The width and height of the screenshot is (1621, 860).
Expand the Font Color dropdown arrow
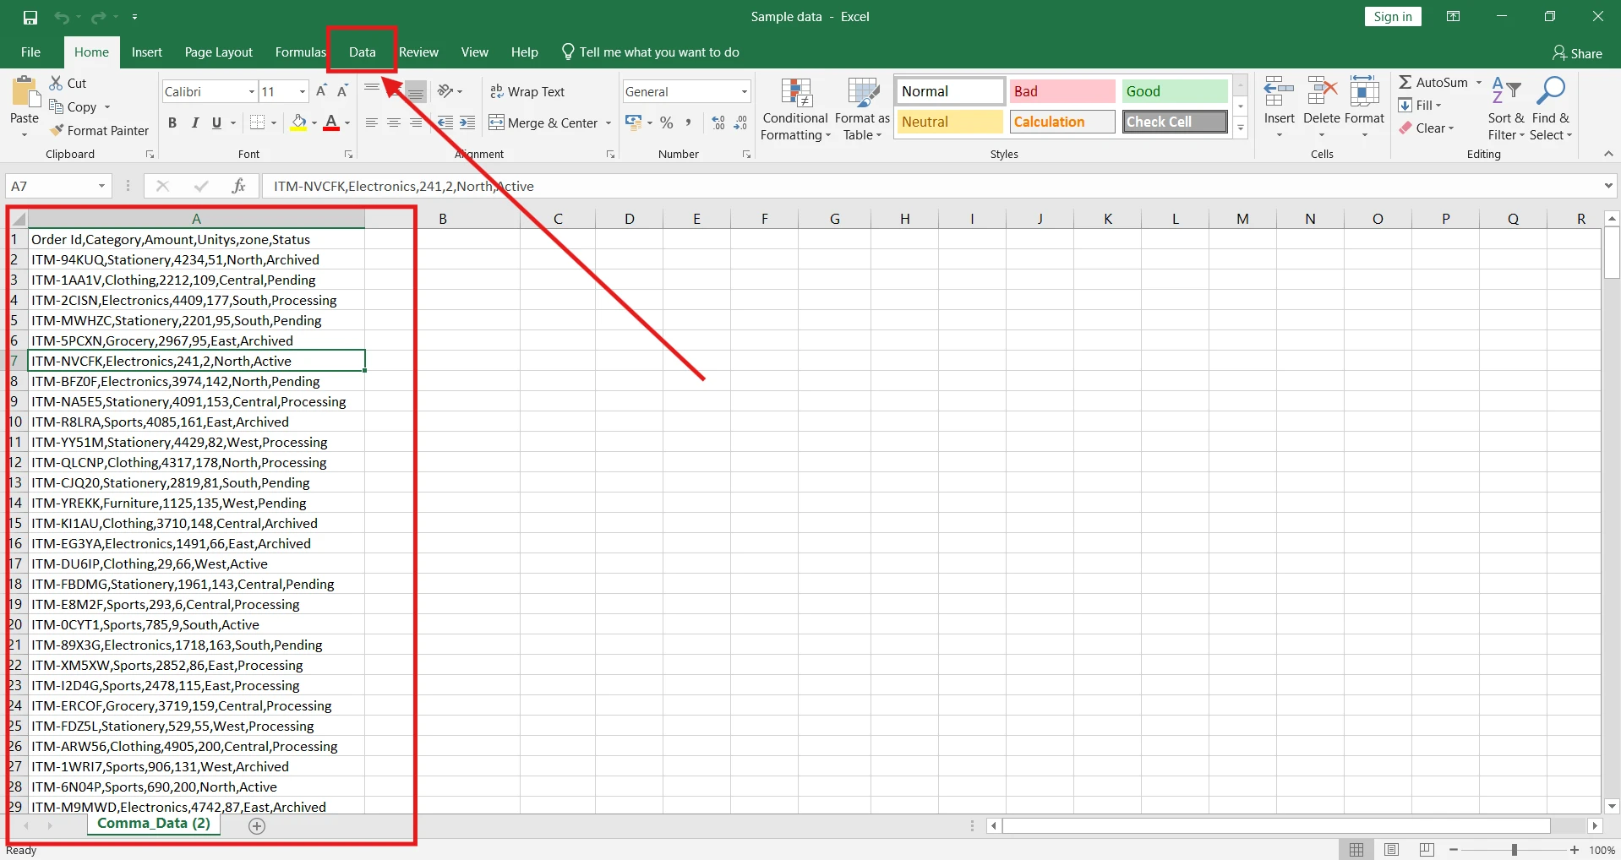(x=347, y=122)
